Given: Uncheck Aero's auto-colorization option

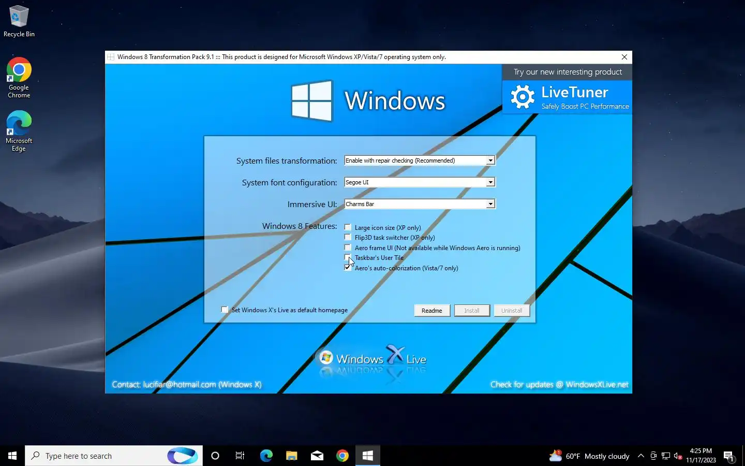Looking at the screenshot, I should pos(348,268).
